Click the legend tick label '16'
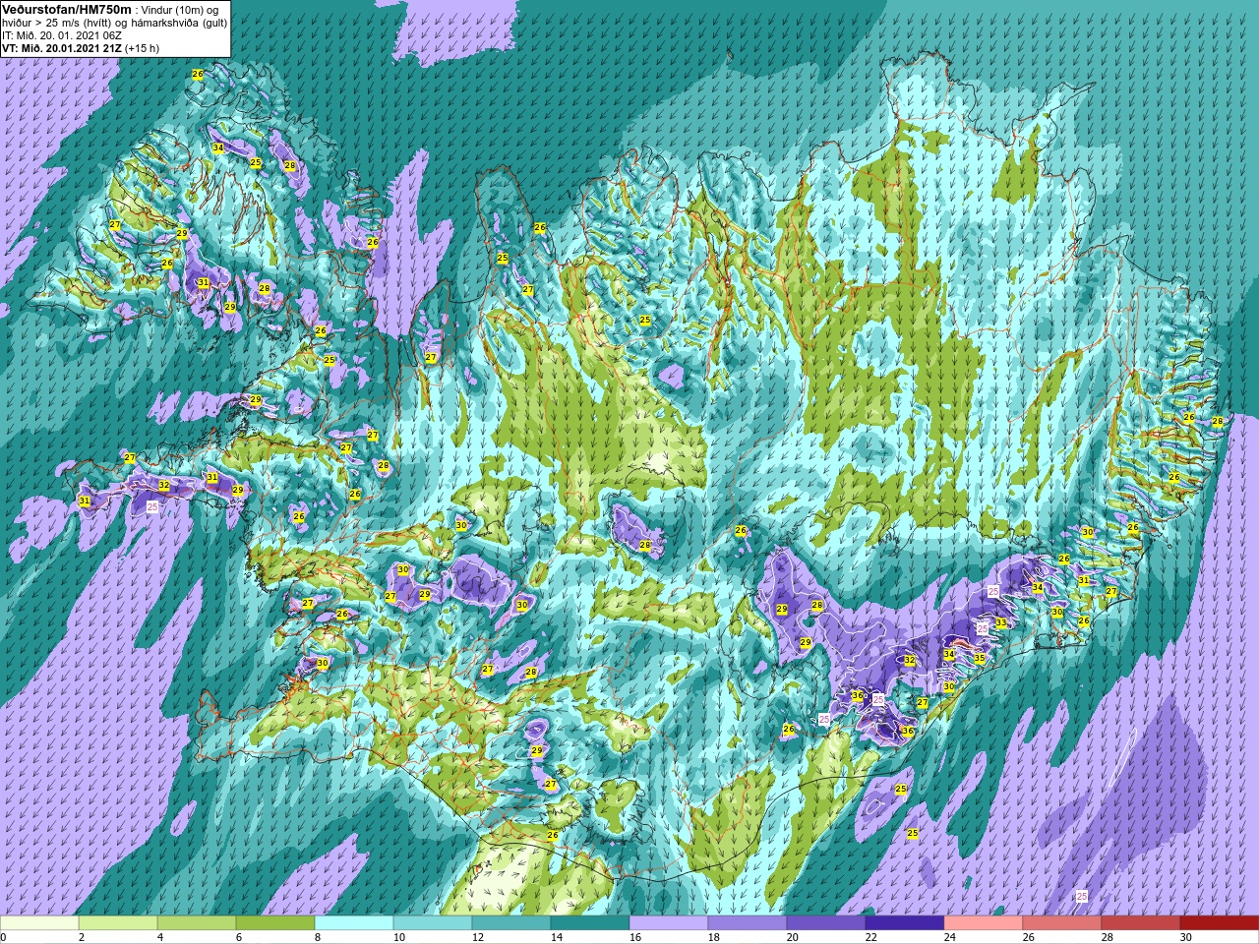This screenshot has width=1259, height=944. point(635,937)
